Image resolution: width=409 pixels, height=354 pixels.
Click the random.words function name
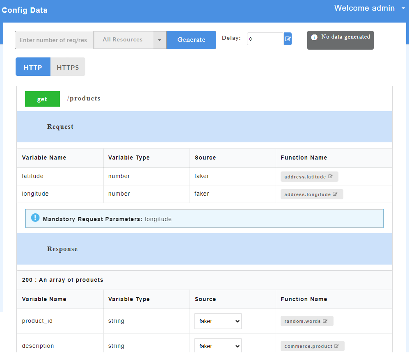(x=302, y=322)
